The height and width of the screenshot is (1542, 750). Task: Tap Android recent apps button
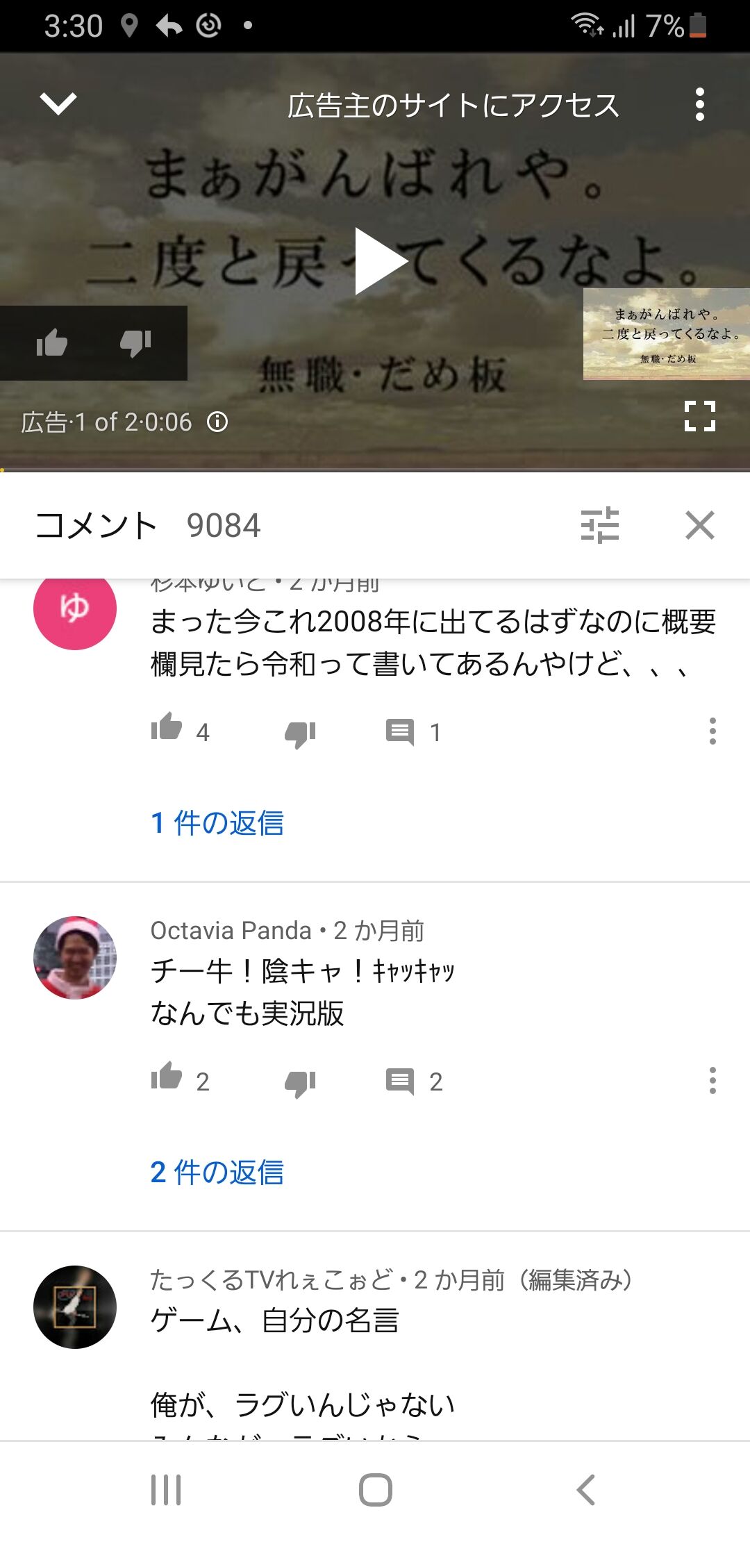(166, 1490)
